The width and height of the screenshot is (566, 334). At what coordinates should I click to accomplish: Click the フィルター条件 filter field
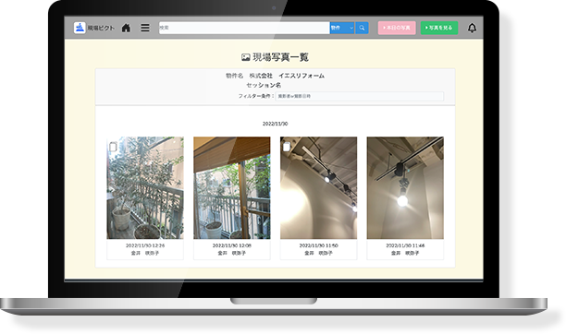tap(360, 96)
